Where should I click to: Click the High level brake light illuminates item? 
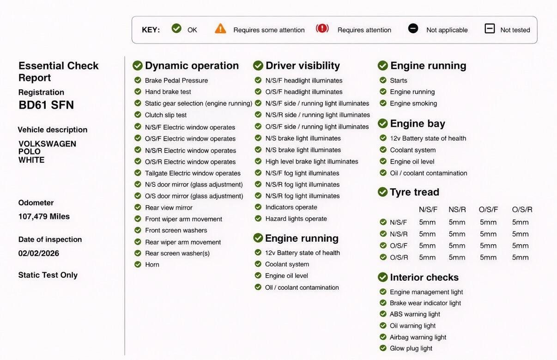click(311, 161)
